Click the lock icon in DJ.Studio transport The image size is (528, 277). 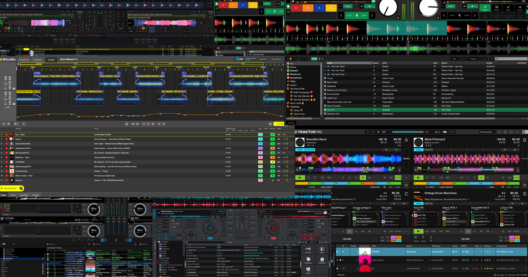tap(127, 124)
